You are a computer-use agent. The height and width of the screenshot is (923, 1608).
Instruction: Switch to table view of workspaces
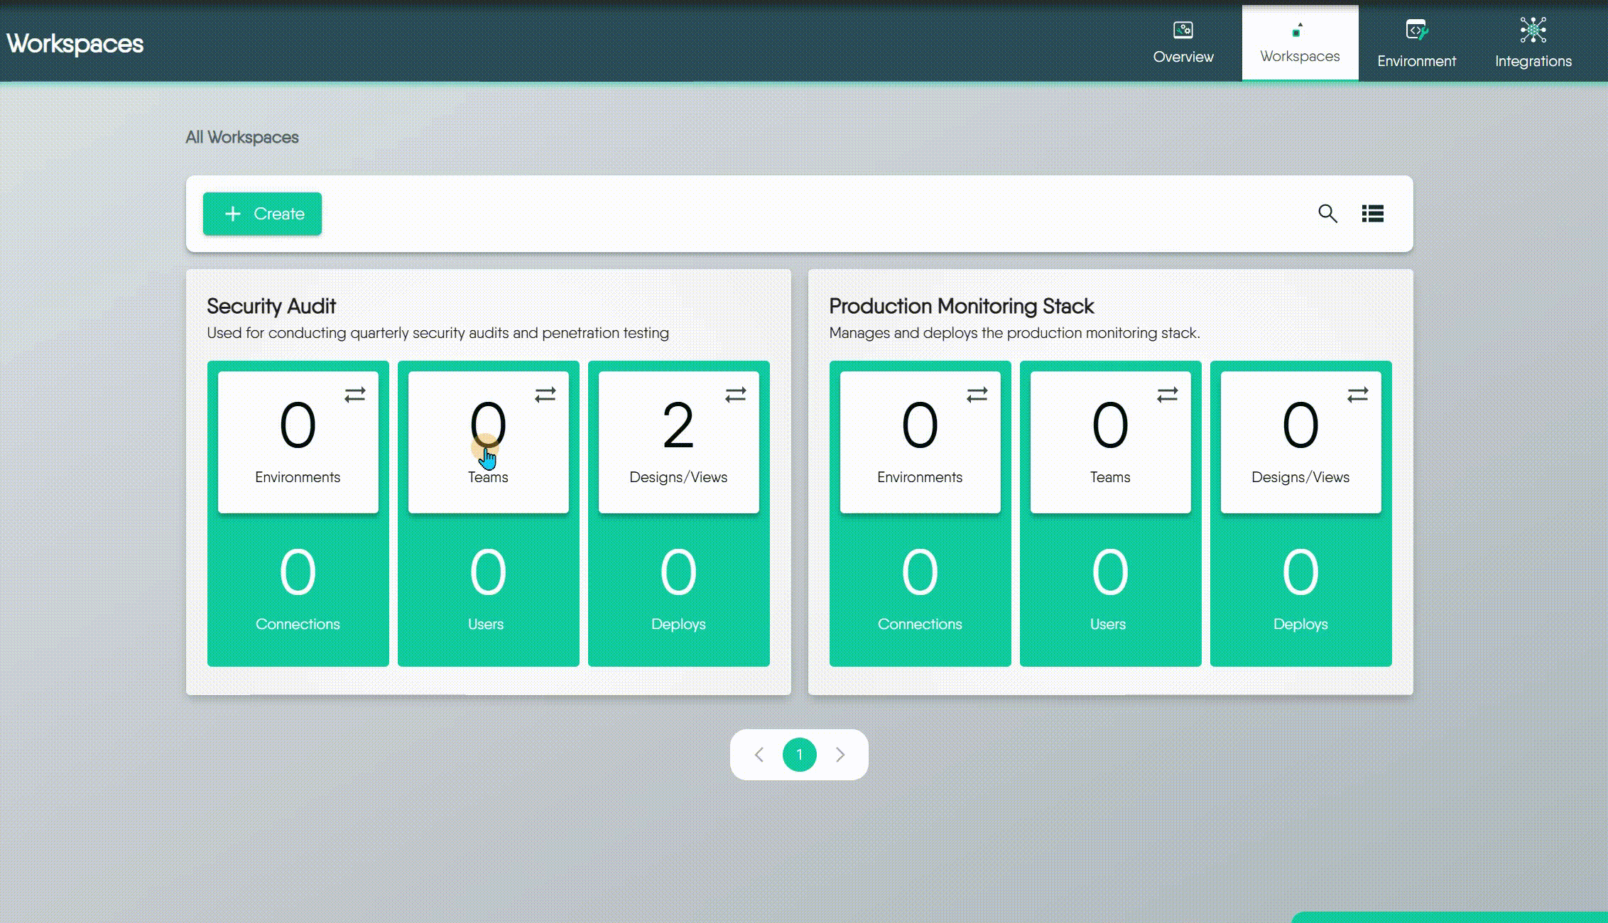coord(1372,214)
